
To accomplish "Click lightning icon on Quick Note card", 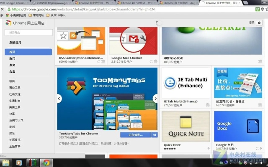I will coord(209,149).
